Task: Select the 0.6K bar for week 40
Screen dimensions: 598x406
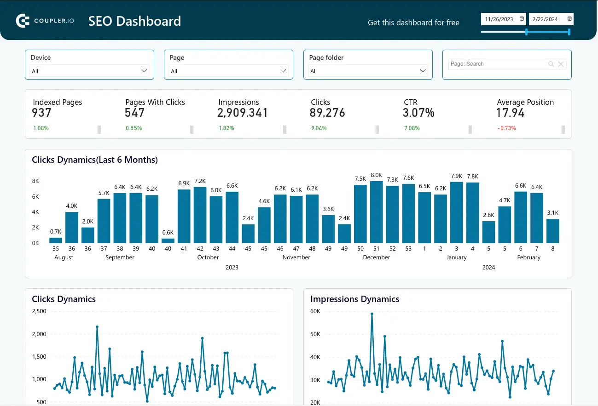Action: click(168, 240)
